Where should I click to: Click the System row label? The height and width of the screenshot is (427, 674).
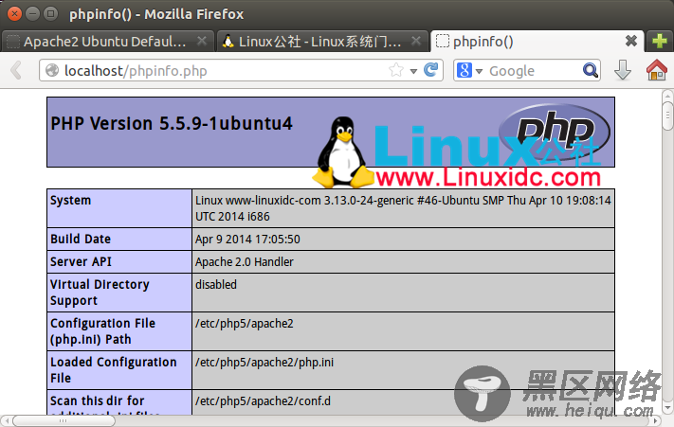70,201
